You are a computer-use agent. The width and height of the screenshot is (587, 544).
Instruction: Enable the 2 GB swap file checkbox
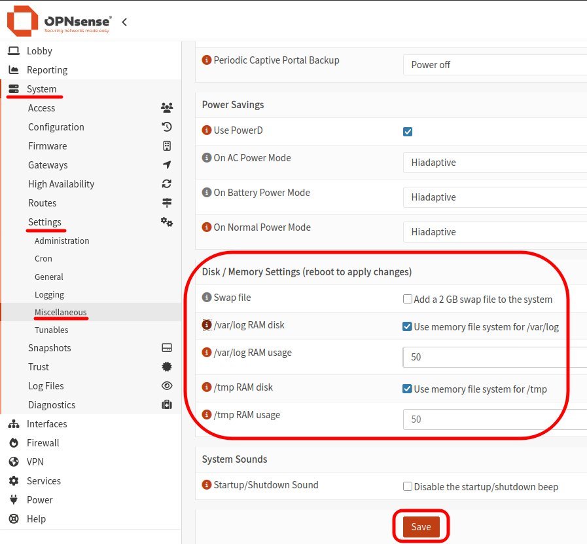pyautogui.click(x=408, y=300)
